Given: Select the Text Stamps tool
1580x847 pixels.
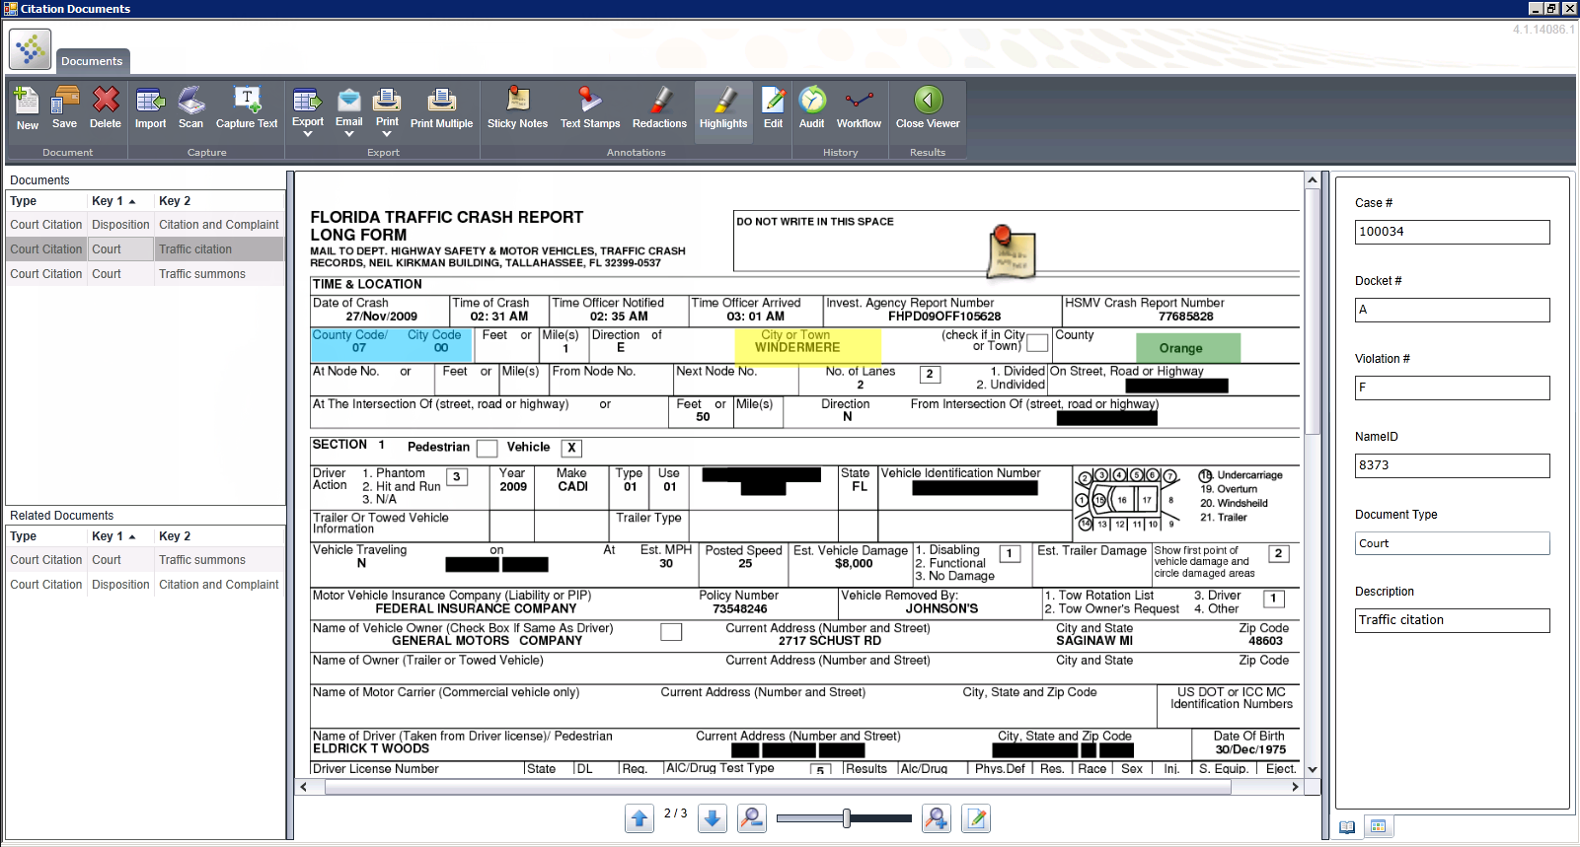Looking at the screenshot, I should [590, 107].
